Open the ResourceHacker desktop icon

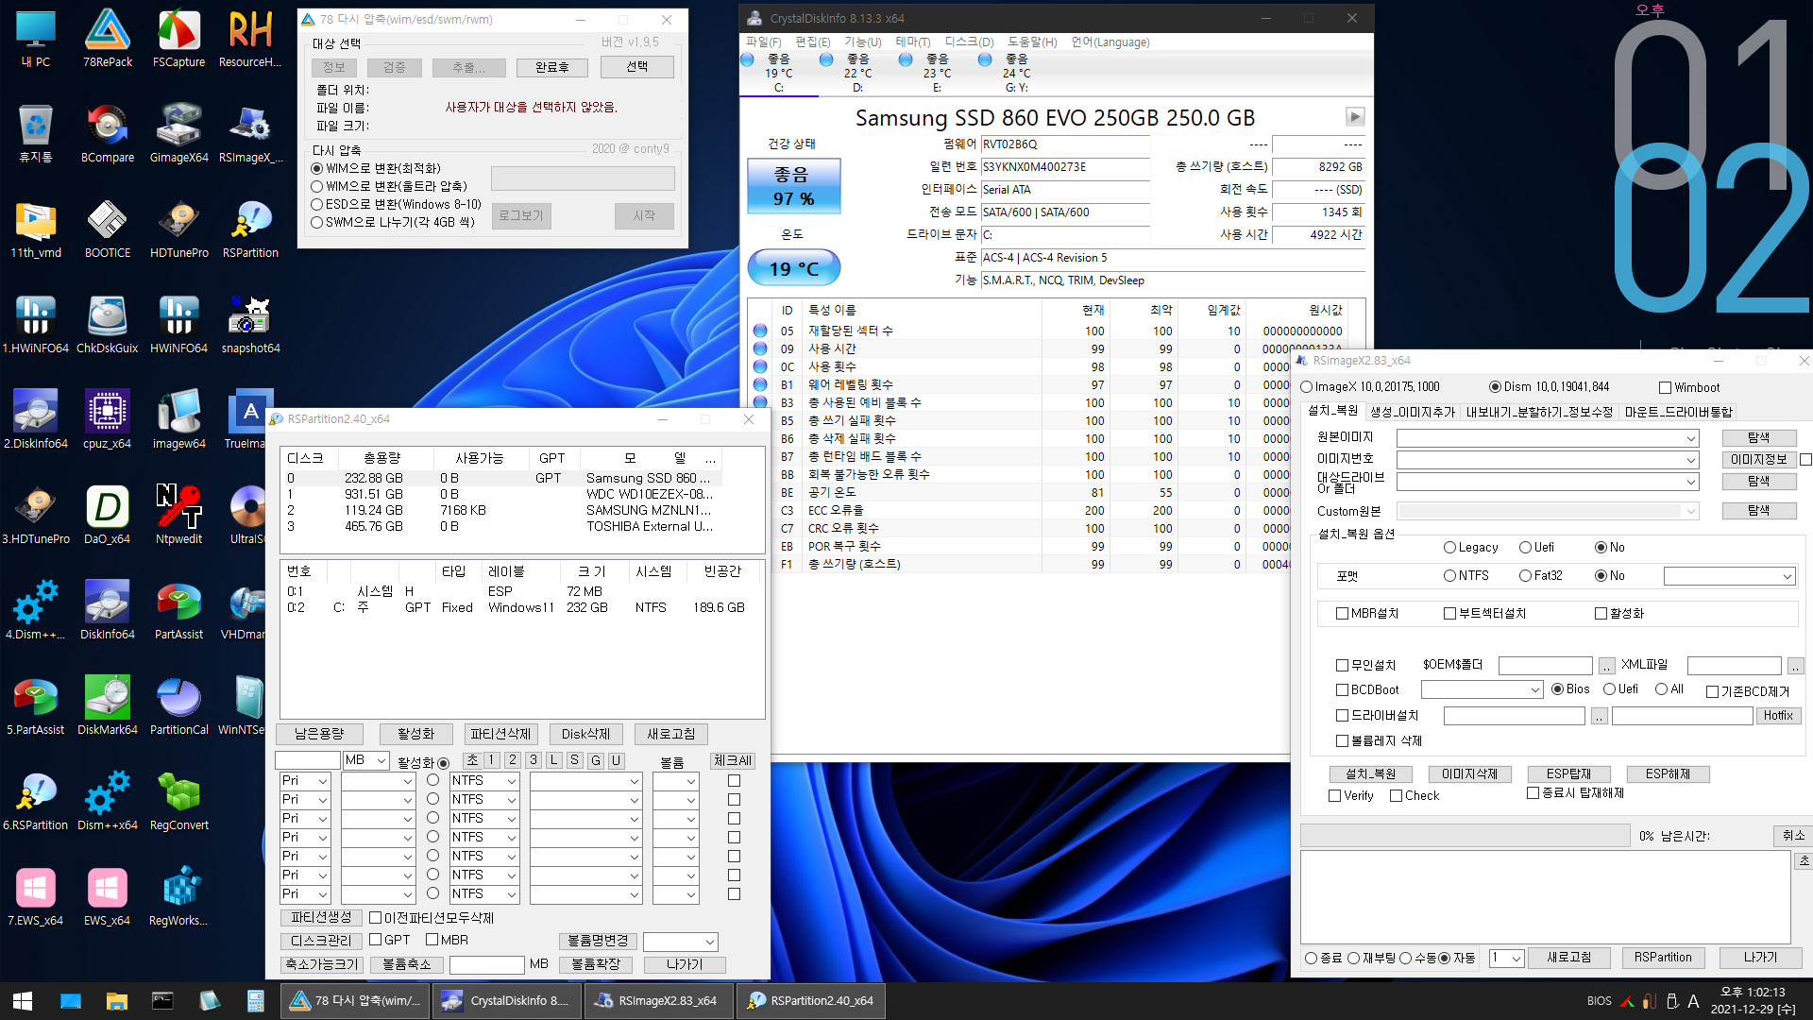point(250,38)
